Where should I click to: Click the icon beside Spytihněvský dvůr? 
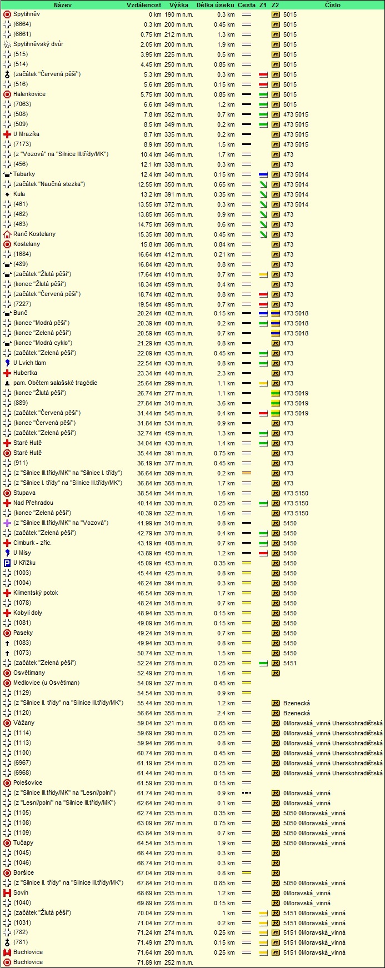tap(7, 44)
